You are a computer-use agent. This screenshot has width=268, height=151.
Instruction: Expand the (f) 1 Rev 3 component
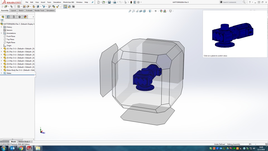click(x=1, y=48)
